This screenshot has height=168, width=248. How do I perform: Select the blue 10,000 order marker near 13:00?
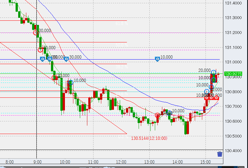click(x=157, y=59)
